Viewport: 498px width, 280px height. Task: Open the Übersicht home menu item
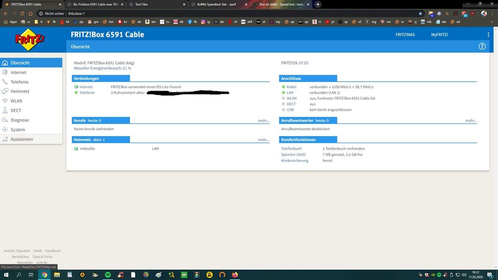click(x=31, y=63)
